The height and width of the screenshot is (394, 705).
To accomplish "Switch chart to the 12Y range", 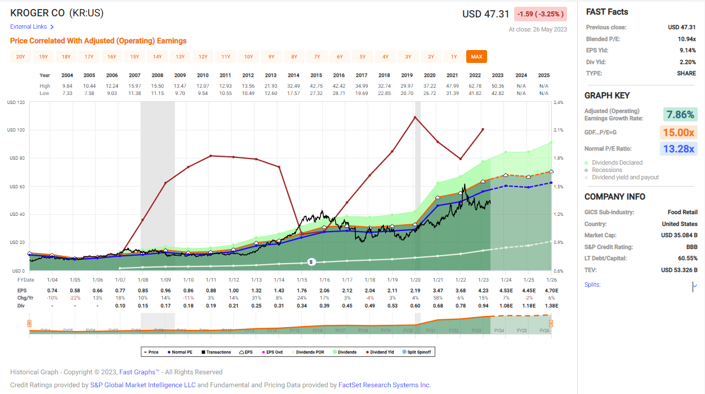I will (203, 57).
